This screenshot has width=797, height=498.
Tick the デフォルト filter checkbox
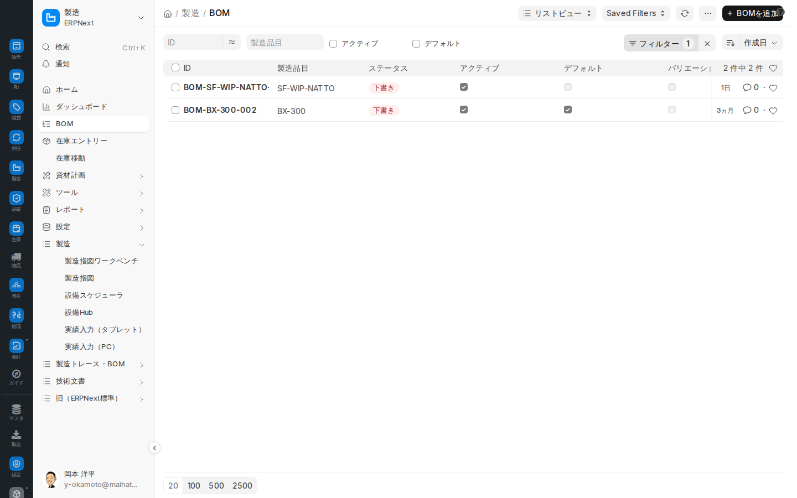416,44
